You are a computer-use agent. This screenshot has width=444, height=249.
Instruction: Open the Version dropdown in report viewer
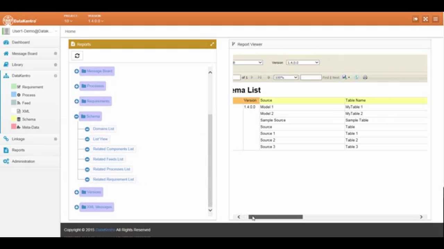tap(302, 63)
